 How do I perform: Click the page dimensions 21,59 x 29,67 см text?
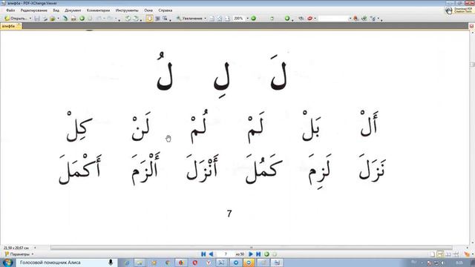click(x=16, y=248)
